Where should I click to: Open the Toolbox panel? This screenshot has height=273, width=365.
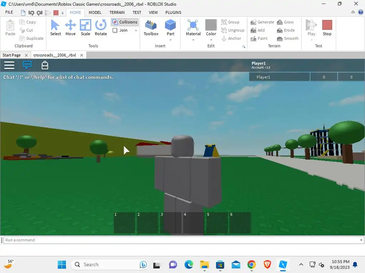[151, 28]
